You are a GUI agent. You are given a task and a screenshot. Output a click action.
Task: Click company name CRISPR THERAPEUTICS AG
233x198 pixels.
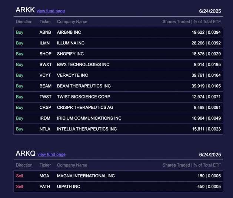click(x=85, y=107)
